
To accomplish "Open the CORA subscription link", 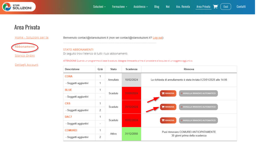I will tap(69, 76).
